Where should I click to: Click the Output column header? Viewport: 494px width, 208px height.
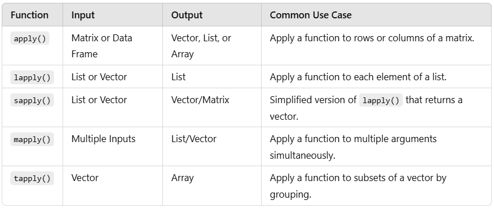[x=187, y=15]
